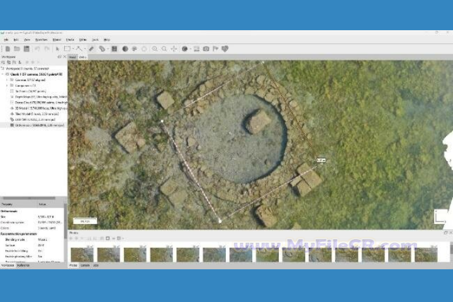Click the camera capture view icon

pos(206,48)
